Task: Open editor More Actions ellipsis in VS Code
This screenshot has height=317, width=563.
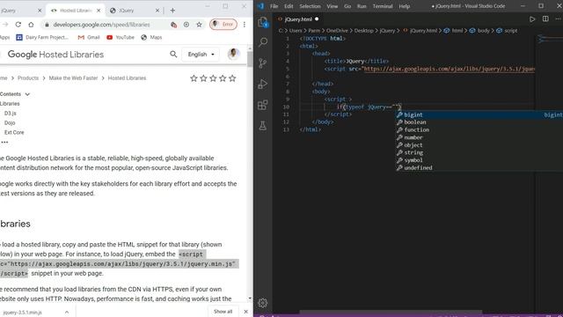Action: coord(559,18)
